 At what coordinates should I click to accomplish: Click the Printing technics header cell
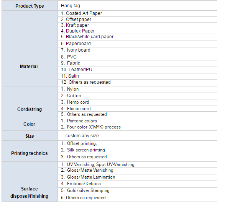30,151
